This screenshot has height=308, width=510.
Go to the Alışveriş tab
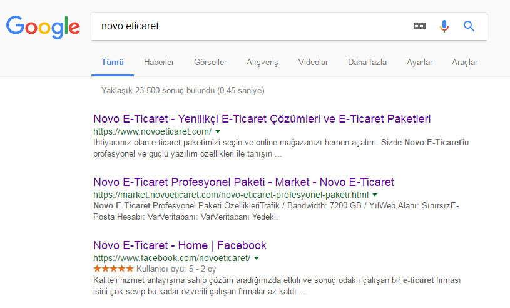[x=262, y=63]
